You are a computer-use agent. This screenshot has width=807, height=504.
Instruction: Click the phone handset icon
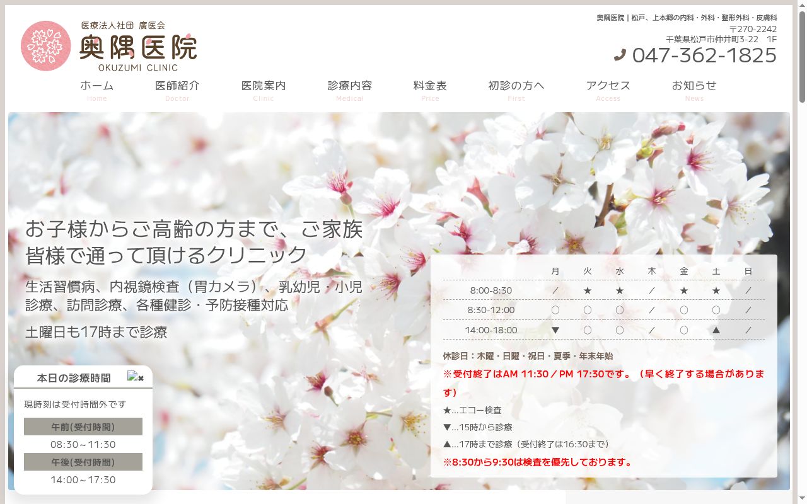click(x=620, y=55)
